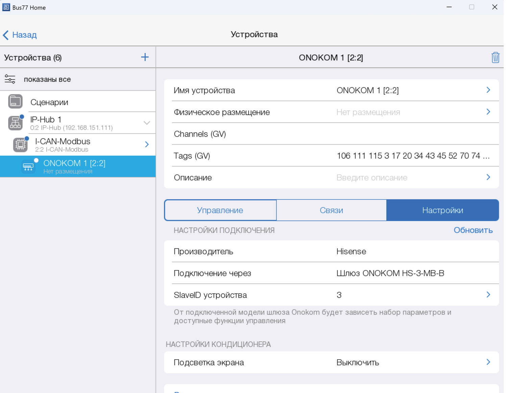Click the Обновить link
The height and width of the screenshot is (393, 507).
473,230
